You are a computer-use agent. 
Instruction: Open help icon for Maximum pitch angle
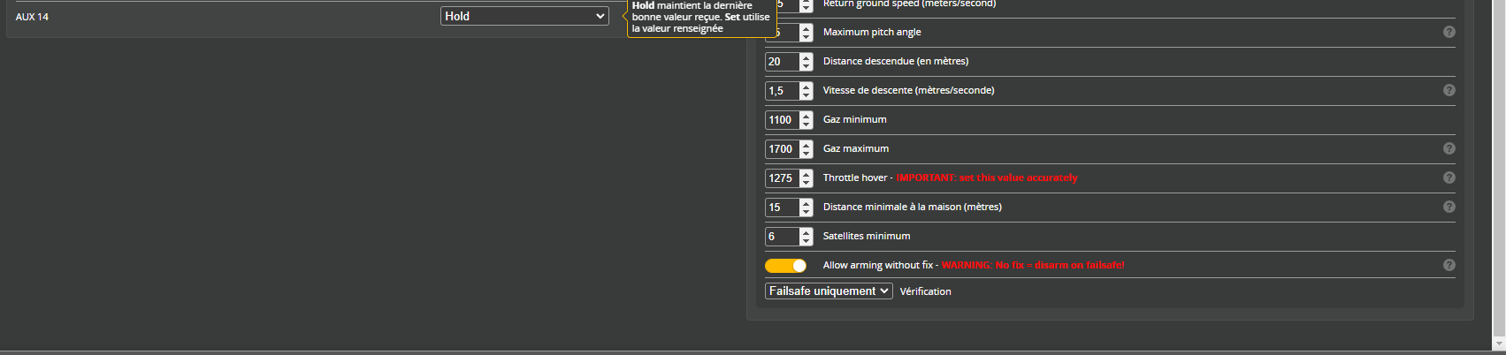click(x=1449, y=32)
